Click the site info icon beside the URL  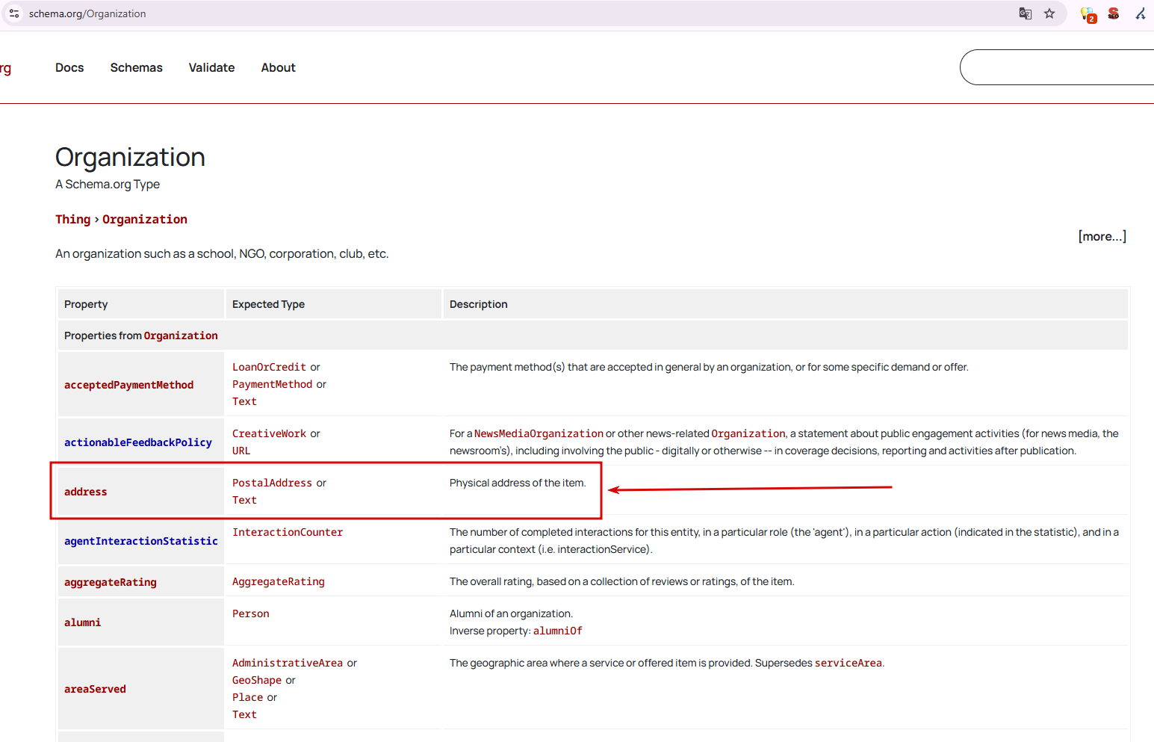[x=14, y=13]
